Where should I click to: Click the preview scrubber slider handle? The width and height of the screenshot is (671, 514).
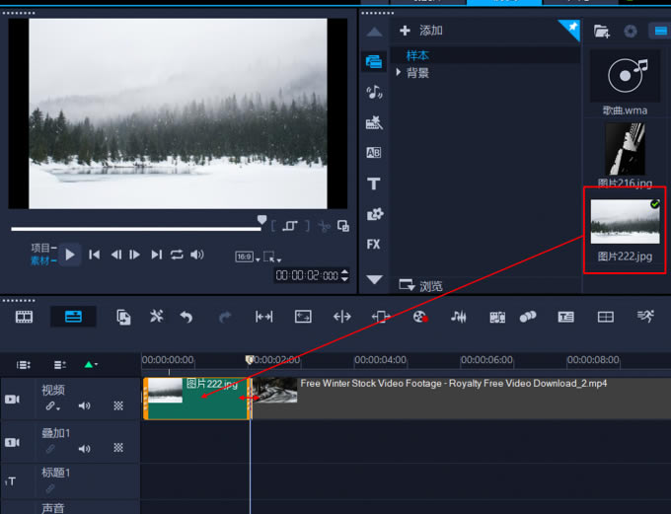(x=261, y=221)
